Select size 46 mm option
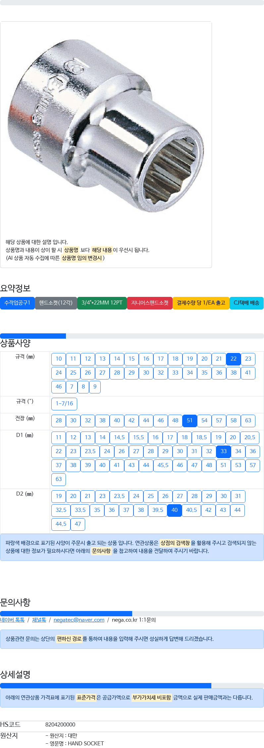Viewport: 264px width, 748px height. pyautogui.click(x=59, y=387)
